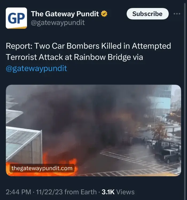Open the three-dot more options menu
The image size is (187, 200).
177,14
